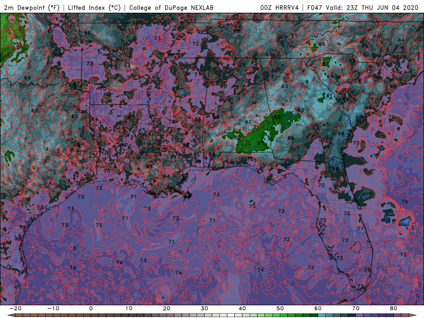Select the "20" color scale label
This screenshot has height=318, width=424.
click(166, 308)
